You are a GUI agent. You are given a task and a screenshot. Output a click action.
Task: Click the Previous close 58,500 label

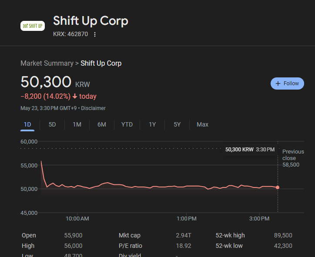coord(293,158)
